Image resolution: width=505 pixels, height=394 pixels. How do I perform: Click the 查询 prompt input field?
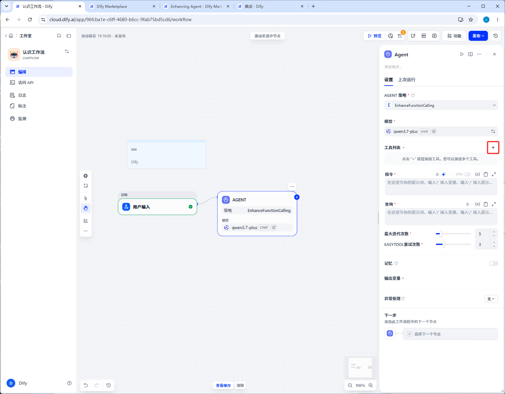[x=441, y=217]
